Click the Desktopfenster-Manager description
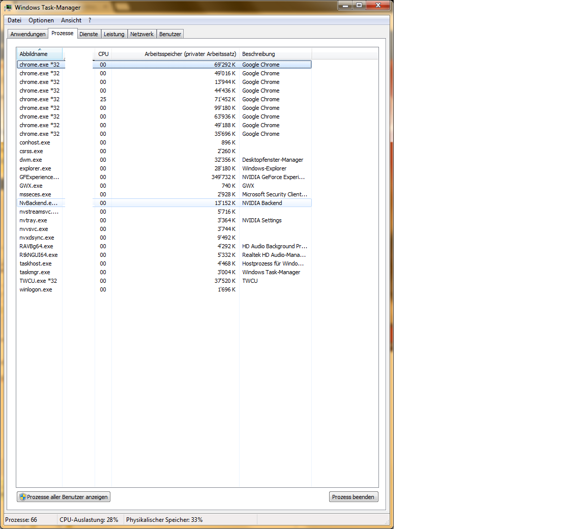Viewport: 586px width, 529px height. [273, 160]
